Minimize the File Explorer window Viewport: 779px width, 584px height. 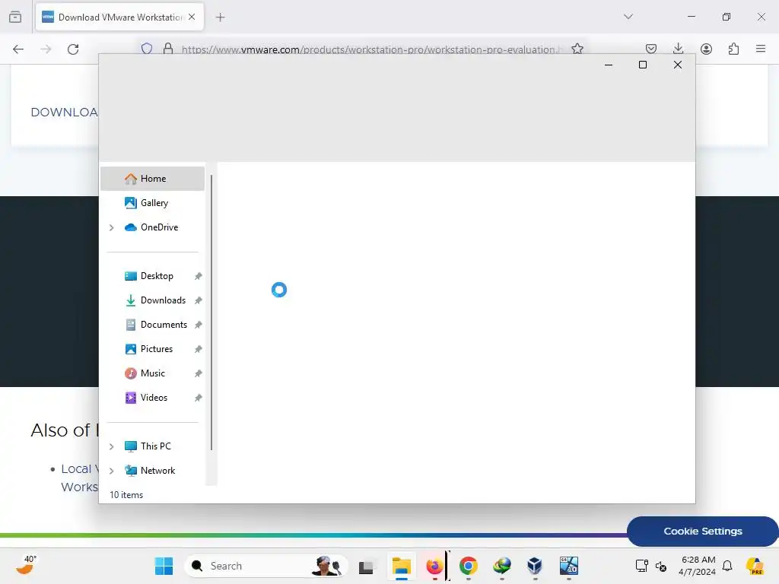(608, 65)
